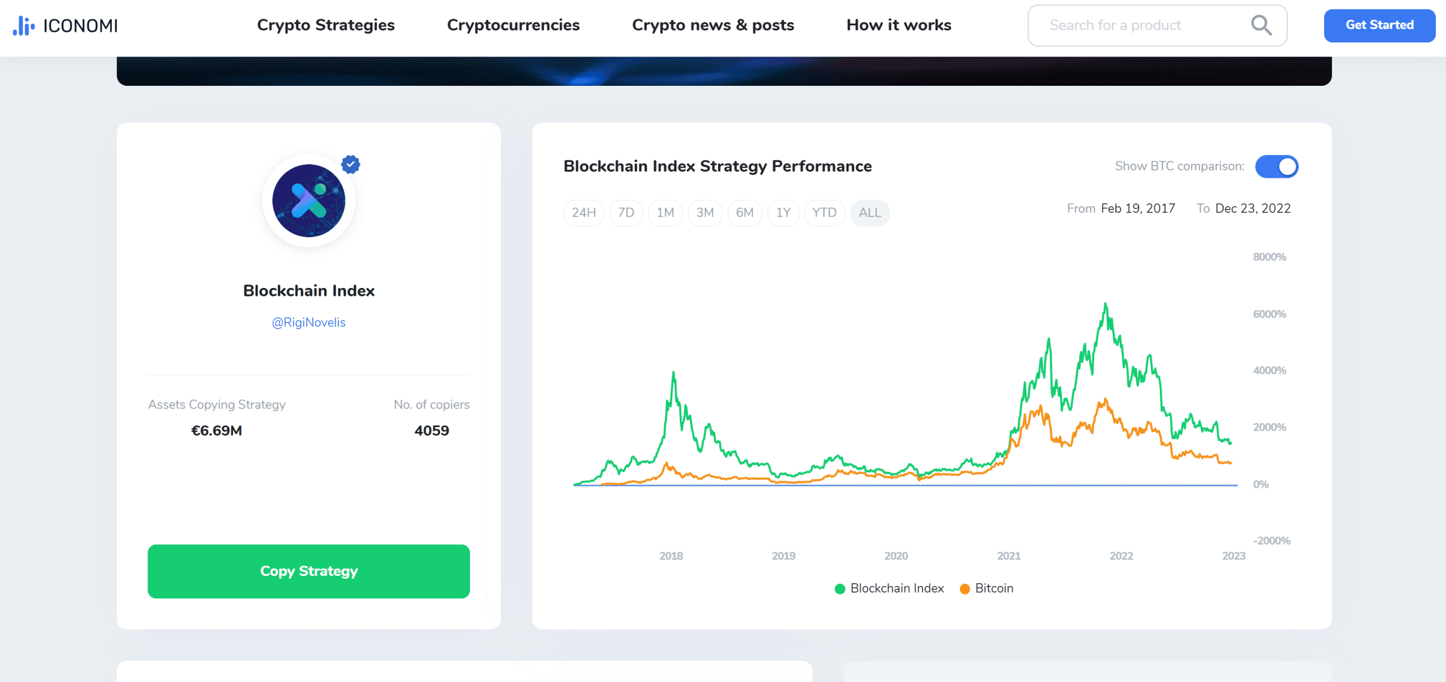This screenshot has height=682, width=1446.
Task: Toggle Blockchain Index legend green dot
Action: point(840,589)
